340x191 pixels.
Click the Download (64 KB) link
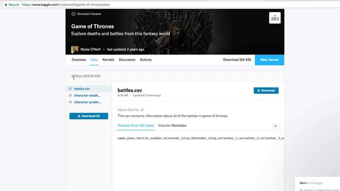click(x=237, y=60)
